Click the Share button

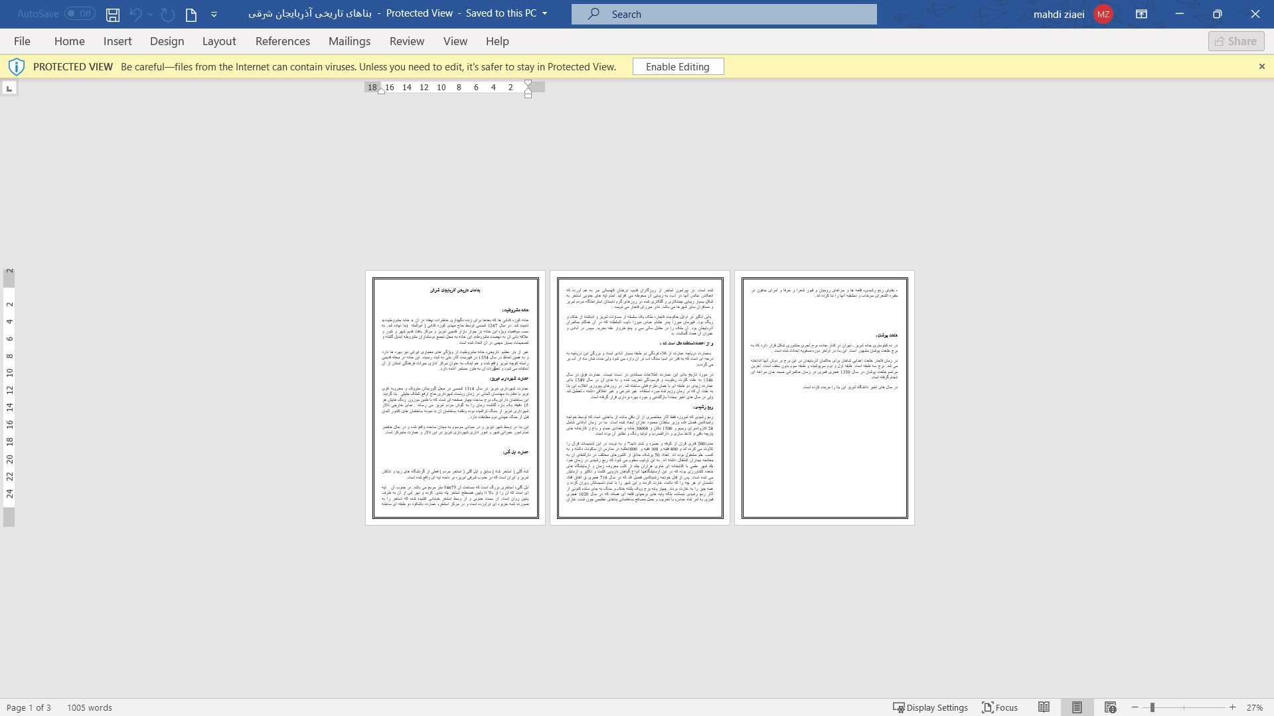(x=1236, y=41)
